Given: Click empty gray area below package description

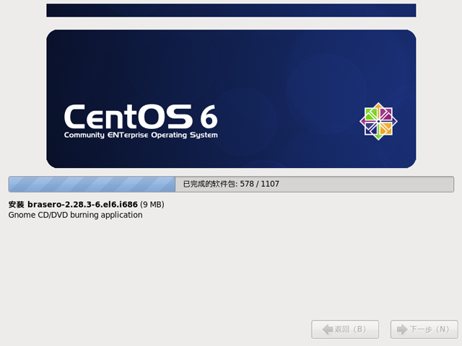Looking at the screenshot, I should pos(217,274).
